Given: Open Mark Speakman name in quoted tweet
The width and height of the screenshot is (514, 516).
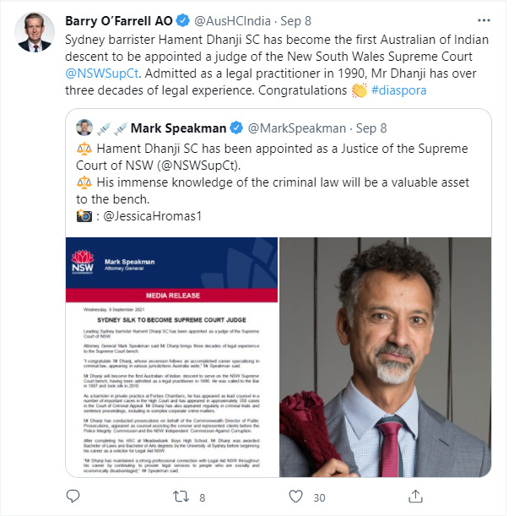Looking at the screenshot, I should pos(178,128).
